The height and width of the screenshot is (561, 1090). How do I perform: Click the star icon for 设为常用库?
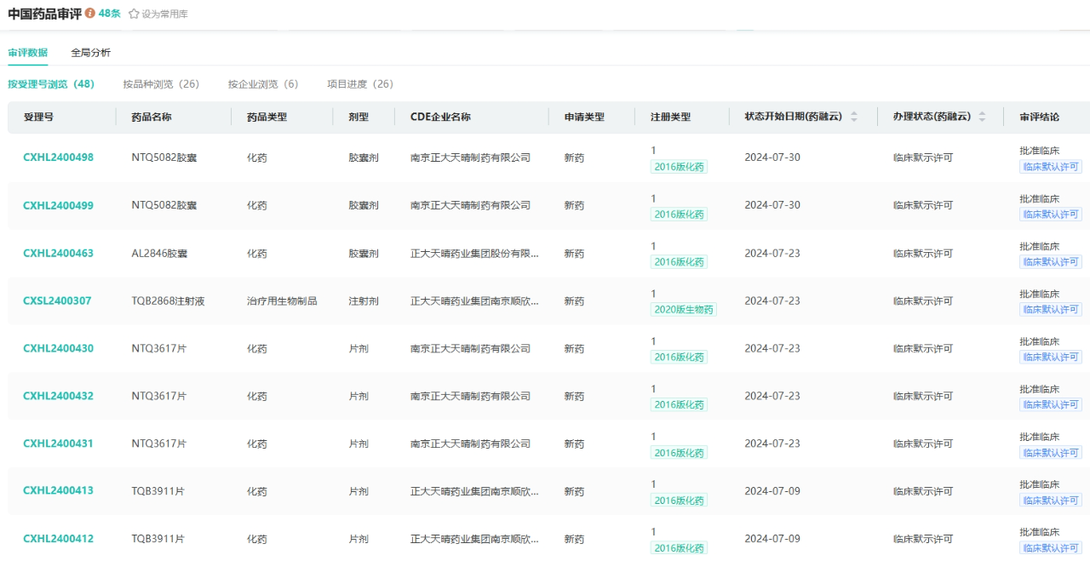click(134, 14)
